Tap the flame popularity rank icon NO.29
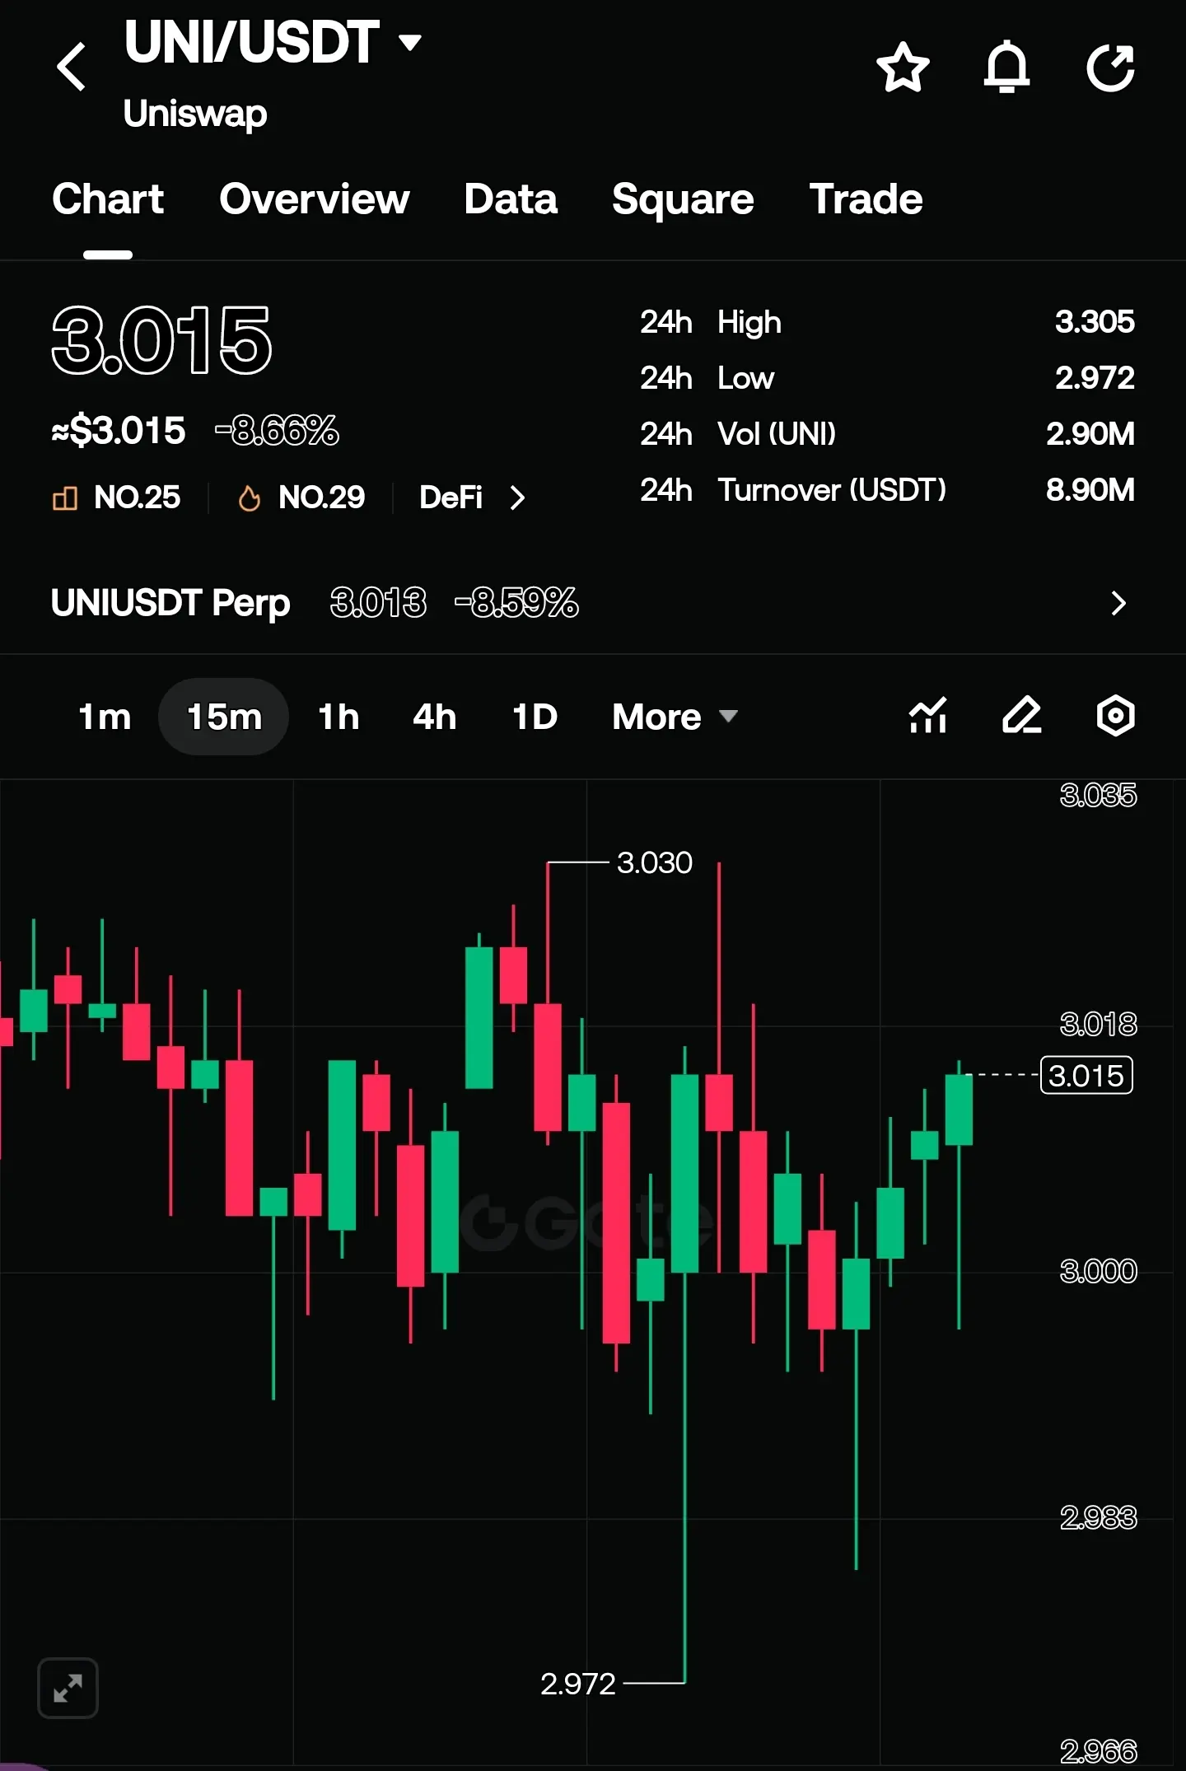This screenshot has height=1771, width=1186. pyautogui.click(x=249, y=498)
